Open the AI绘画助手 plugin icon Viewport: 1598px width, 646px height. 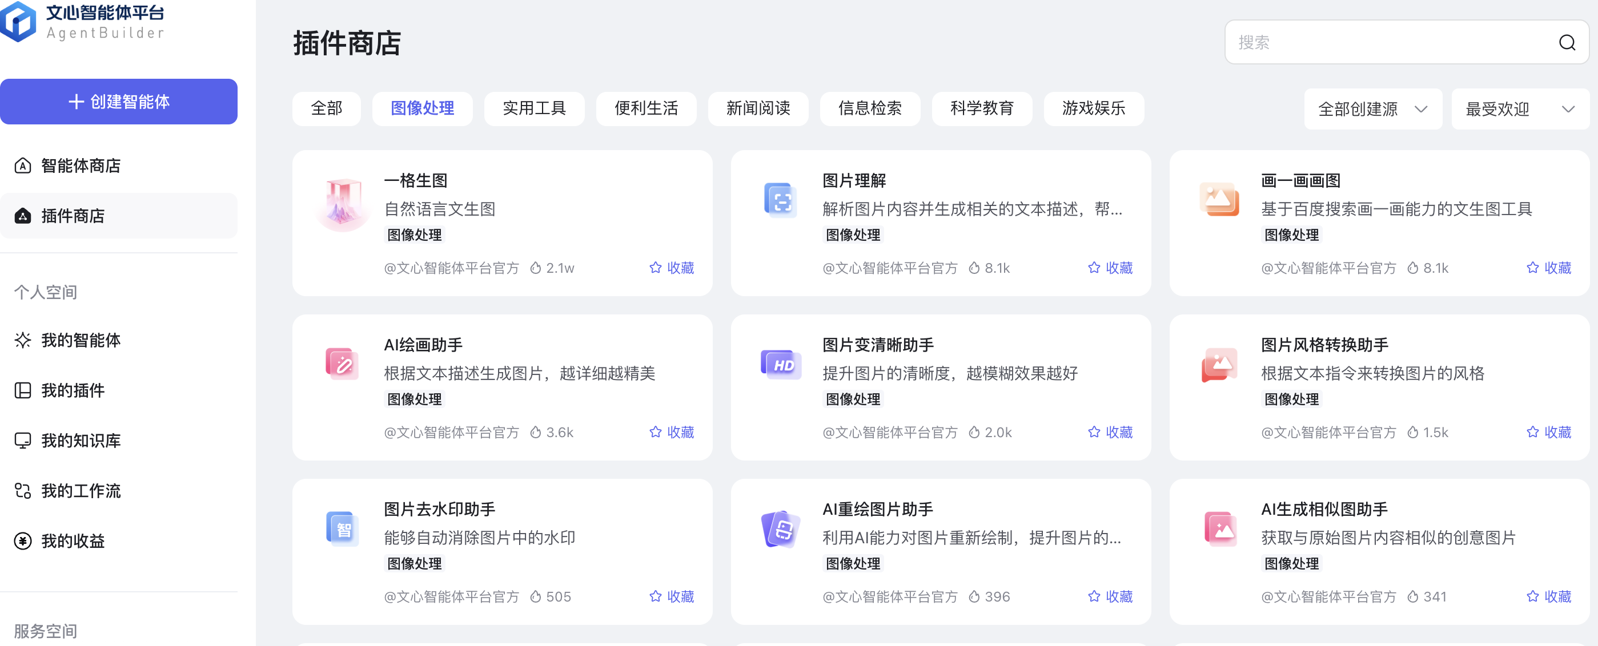[343, 365]
